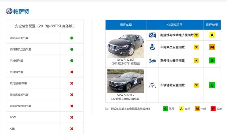Expand the 车外行人安全指数 dropdown arrow
The width and height of the screenshot is (227, 136).
point(196,60)
